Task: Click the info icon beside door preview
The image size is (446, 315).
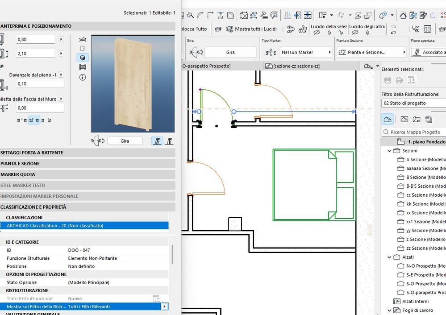Action: coord(83,77)
